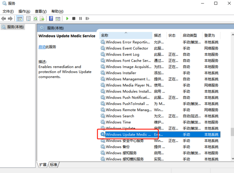Click the Back arrow in toolbar

4,19
